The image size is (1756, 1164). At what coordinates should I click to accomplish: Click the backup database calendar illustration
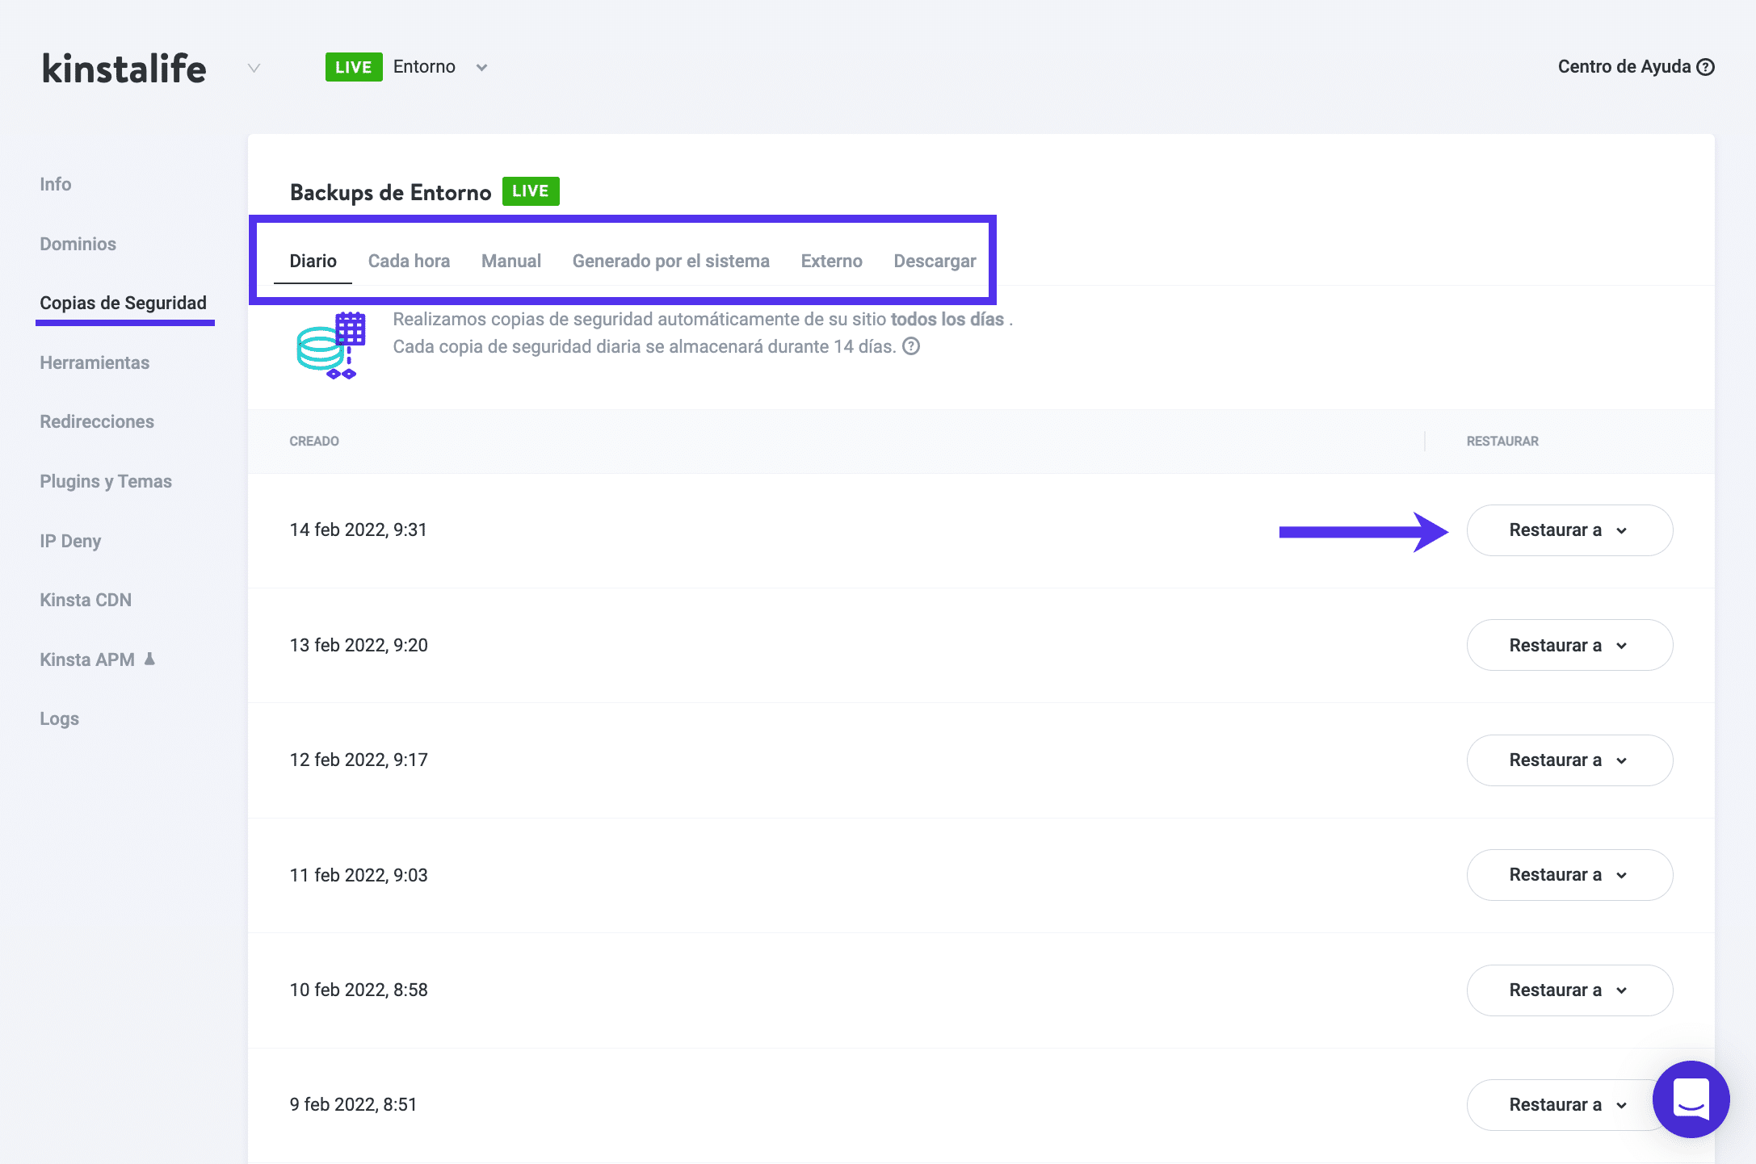tap(331, 345)
